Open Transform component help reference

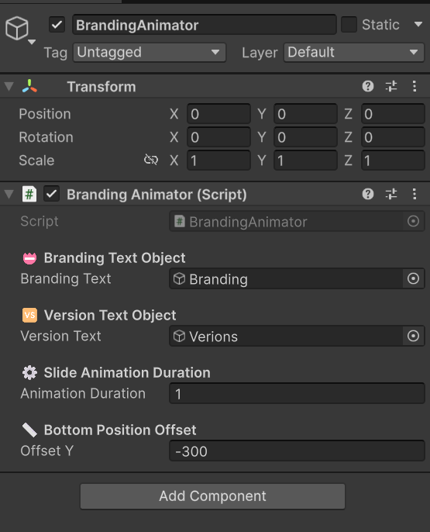pyautogui.click(x=368, y=87)
